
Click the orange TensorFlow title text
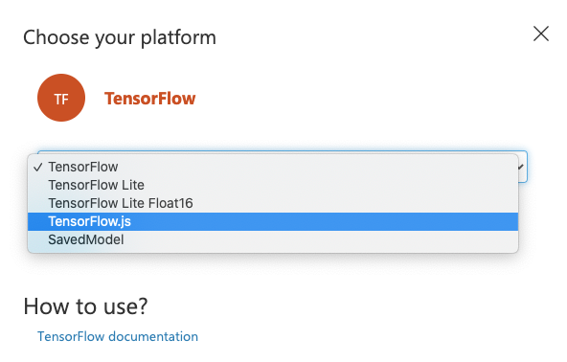(x=149, y=99)
